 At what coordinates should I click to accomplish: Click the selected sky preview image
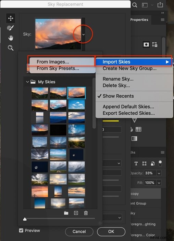tap(58, 34)
